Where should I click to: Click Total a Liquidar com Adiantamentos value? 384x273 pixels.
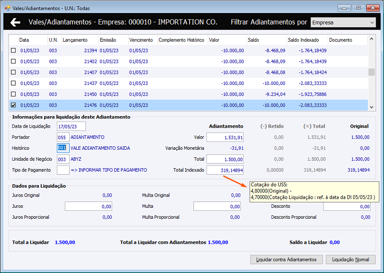tap(218, 242)
